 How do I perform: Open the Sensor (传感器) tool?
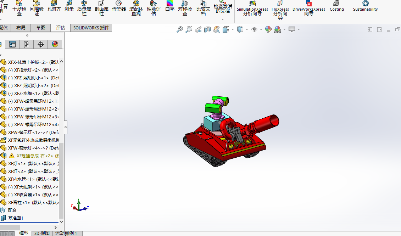119,6
